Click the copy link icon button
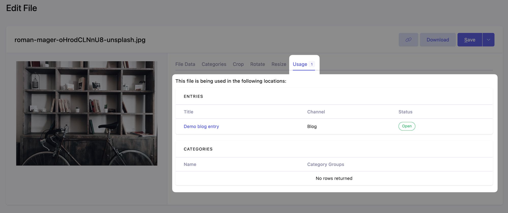 pyautogui.click(x=408, y=40)
